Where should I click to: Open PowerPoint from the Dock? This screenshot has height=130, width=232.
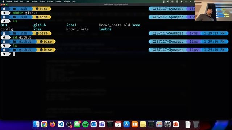tap(175, 124)
